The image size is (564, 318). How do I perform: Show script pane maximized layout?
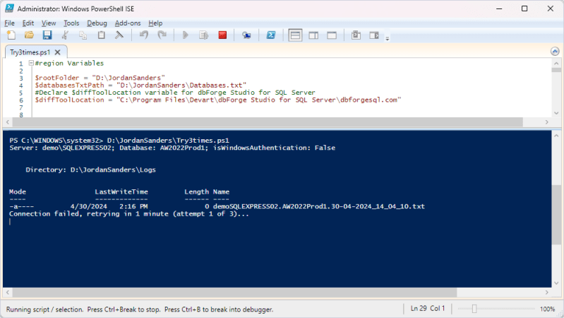[332, 35]
